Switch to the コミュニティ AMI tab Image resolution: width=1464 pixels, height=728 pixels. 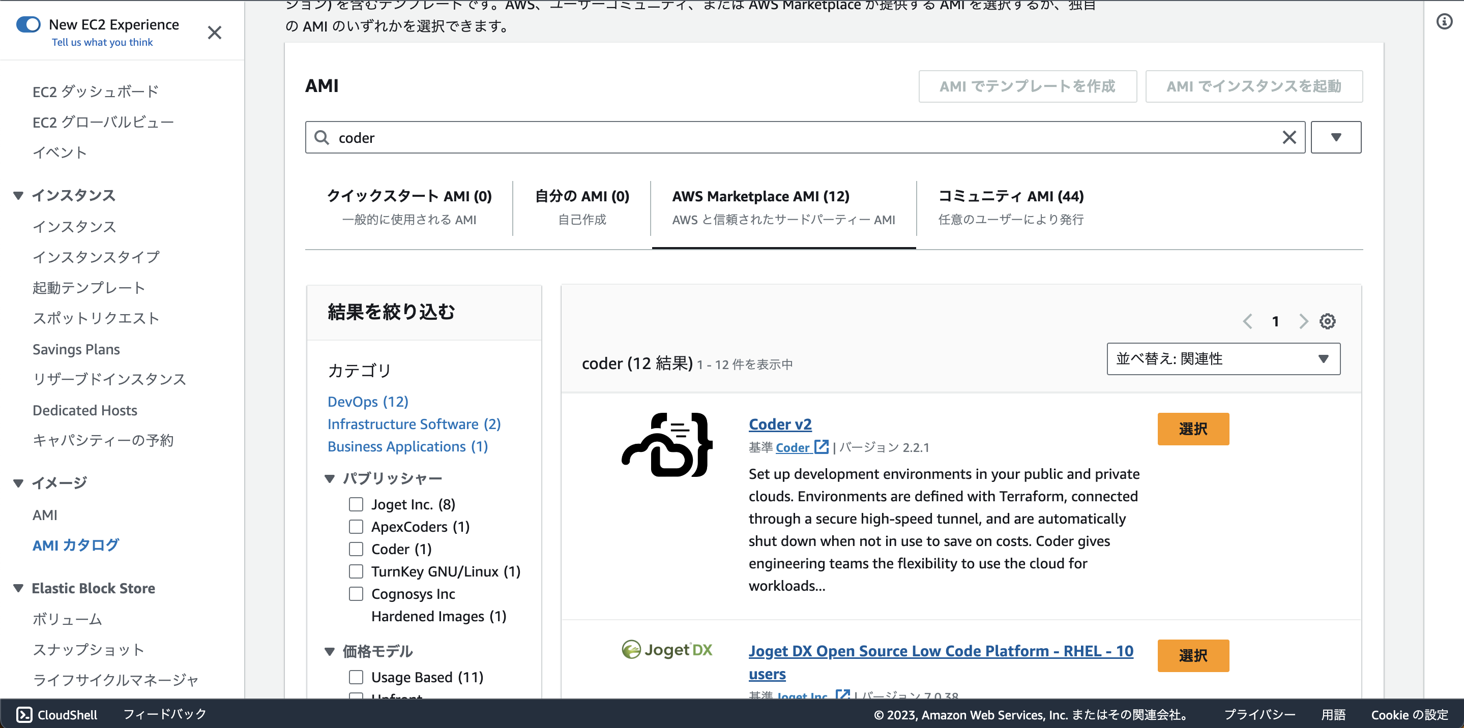pos(1010,196)
